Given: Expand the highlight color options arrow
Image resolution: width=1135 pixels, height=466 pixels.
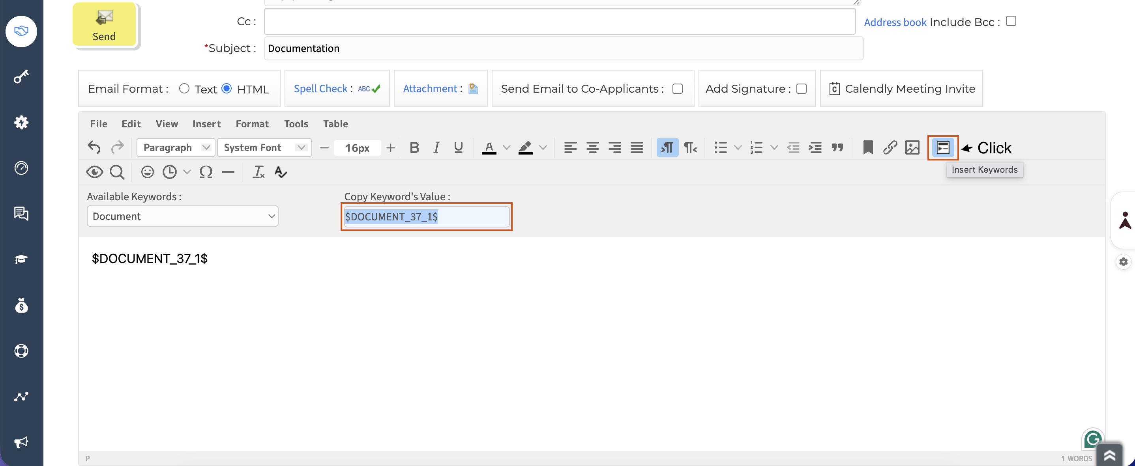Looking at the screenshot, I should (543, 147).
